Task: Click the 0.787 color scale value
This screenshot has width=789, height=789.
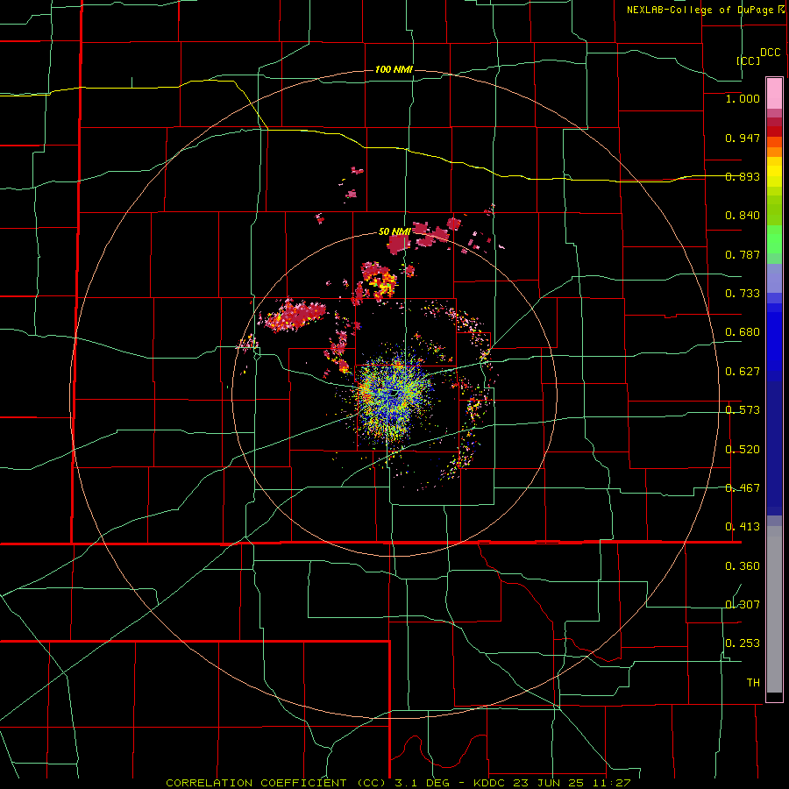Action: pos(743,254)
